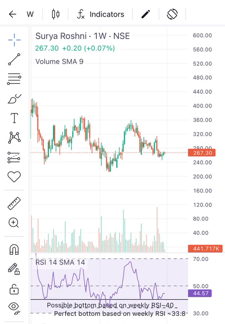The image size is (225, 324).
Task: Open the W timeframe selector
Action: [30, 14]
